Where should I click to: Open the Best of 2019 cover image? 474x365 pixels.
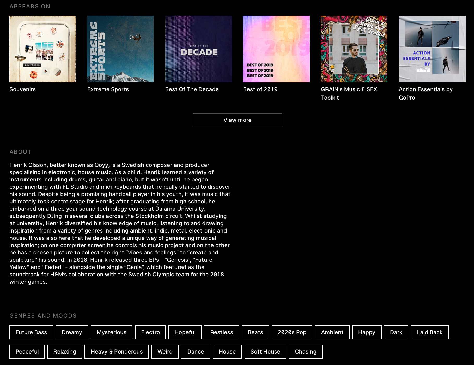276,49
